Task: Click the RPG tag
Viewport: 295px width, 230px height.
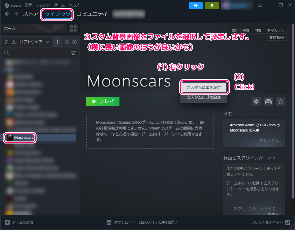Action: pos(246,31)
